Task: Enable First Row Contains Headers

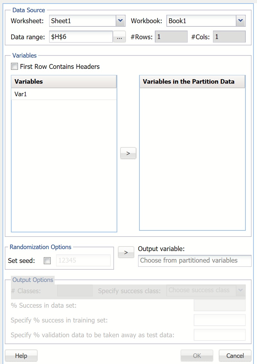Action: (x=14, y=66)
